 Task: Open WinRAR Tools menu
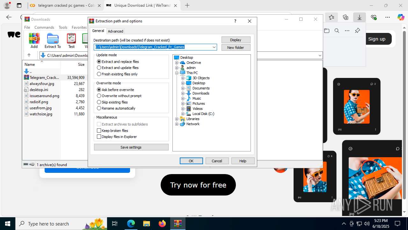63,27
